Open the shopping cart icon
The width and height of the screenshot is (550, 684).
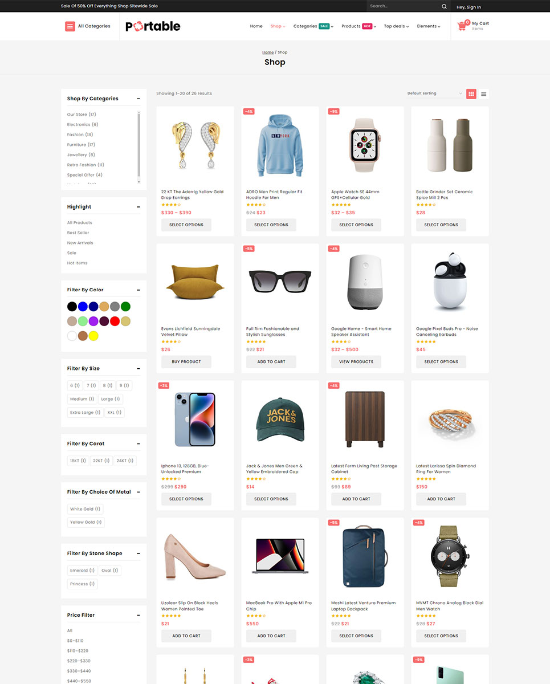[x=462, y=26]
